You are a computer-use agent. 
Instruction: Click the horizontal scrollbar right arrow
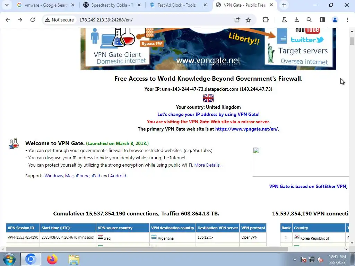346,249
